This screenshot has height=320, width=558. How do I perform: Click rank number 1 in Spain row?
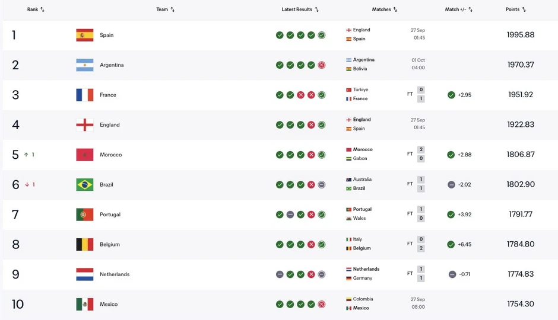14,35
